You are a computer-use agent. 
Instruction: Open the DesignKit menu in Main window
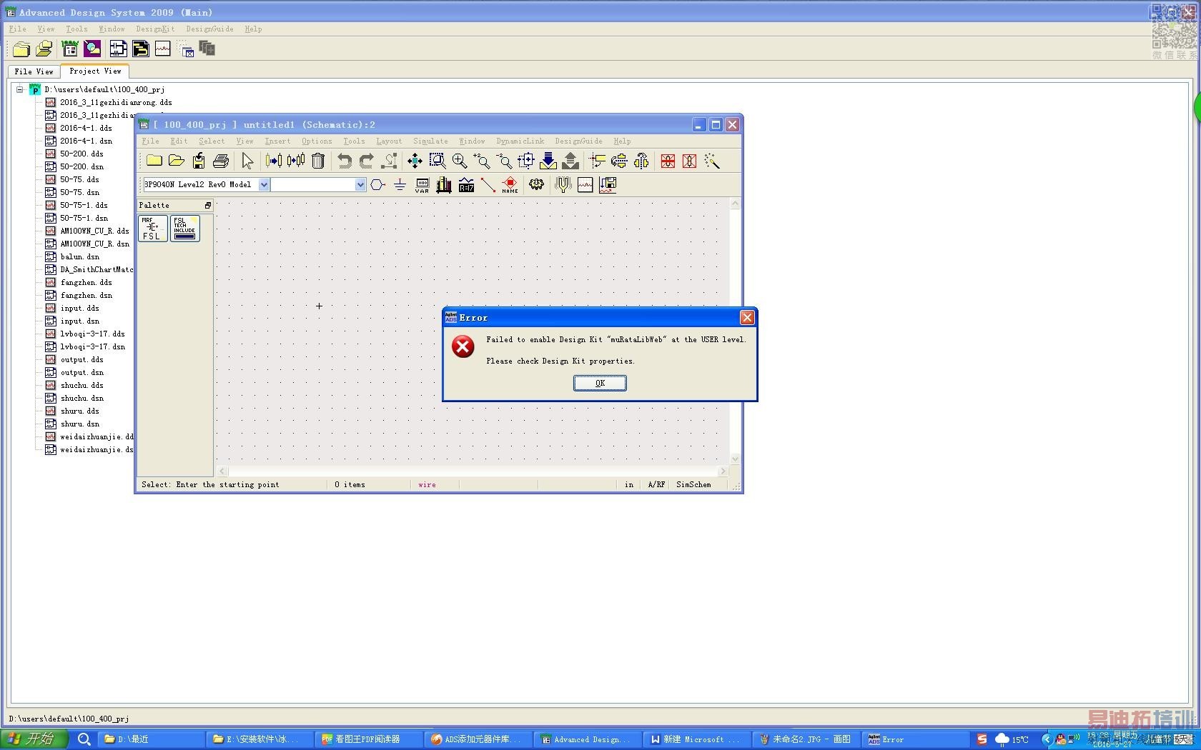point(155,29)
